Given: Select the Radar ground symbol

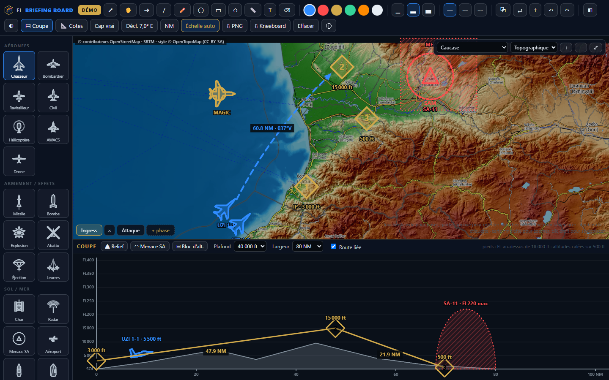Looking at the screenshot, I should coord(53,309).
